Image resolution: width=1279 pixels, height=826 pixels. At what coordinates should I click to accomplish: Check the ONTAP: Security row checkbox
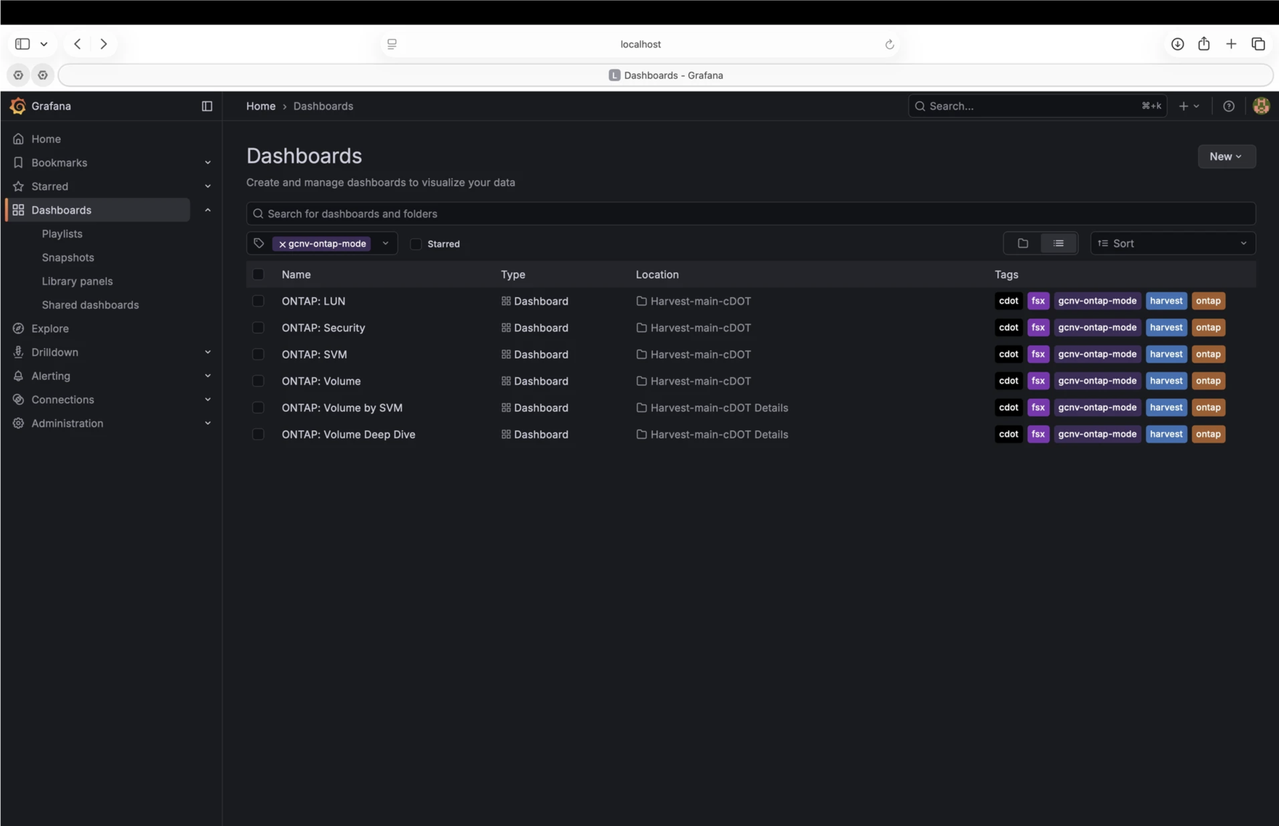coord(258,328)
